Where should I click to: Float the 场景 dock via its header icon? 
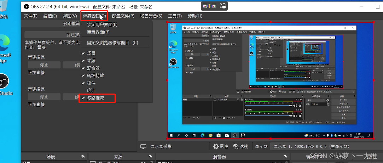click(x=83, y=157)
